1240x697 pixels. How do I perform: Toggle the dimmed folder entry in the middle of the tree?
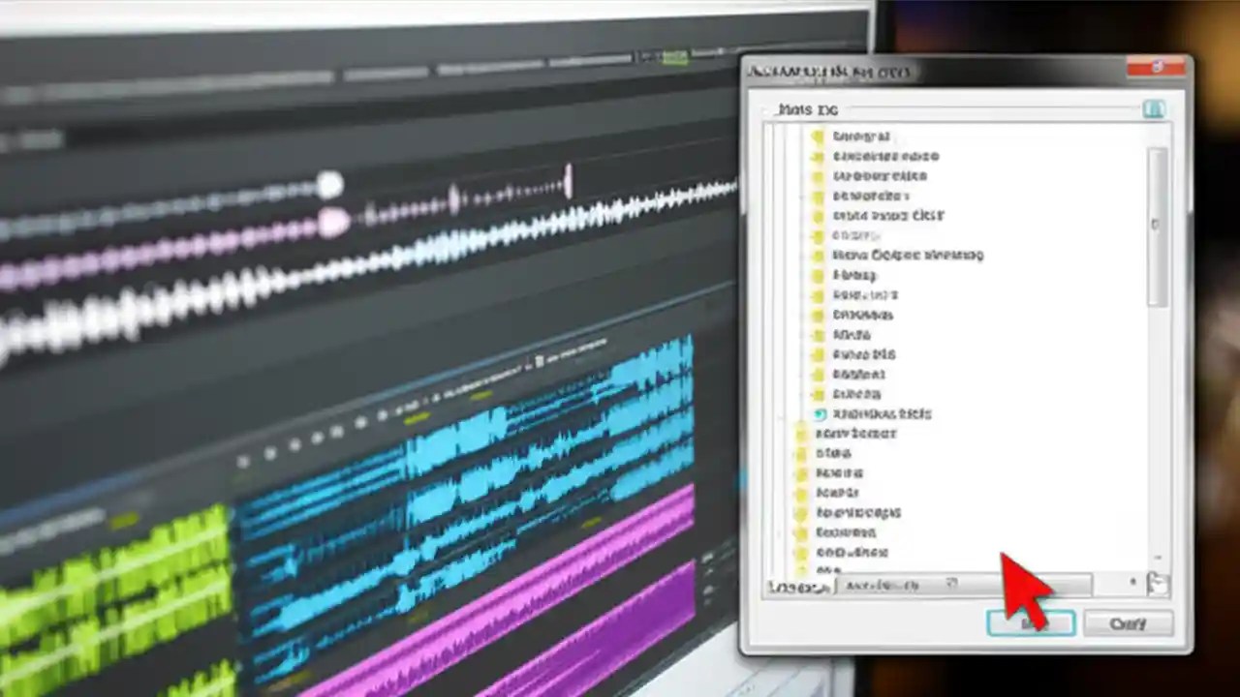click(x=819, y=235)
